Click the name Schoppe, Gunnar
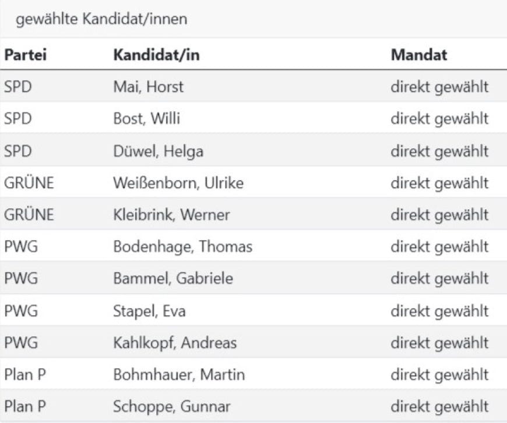 coord(171,407)
